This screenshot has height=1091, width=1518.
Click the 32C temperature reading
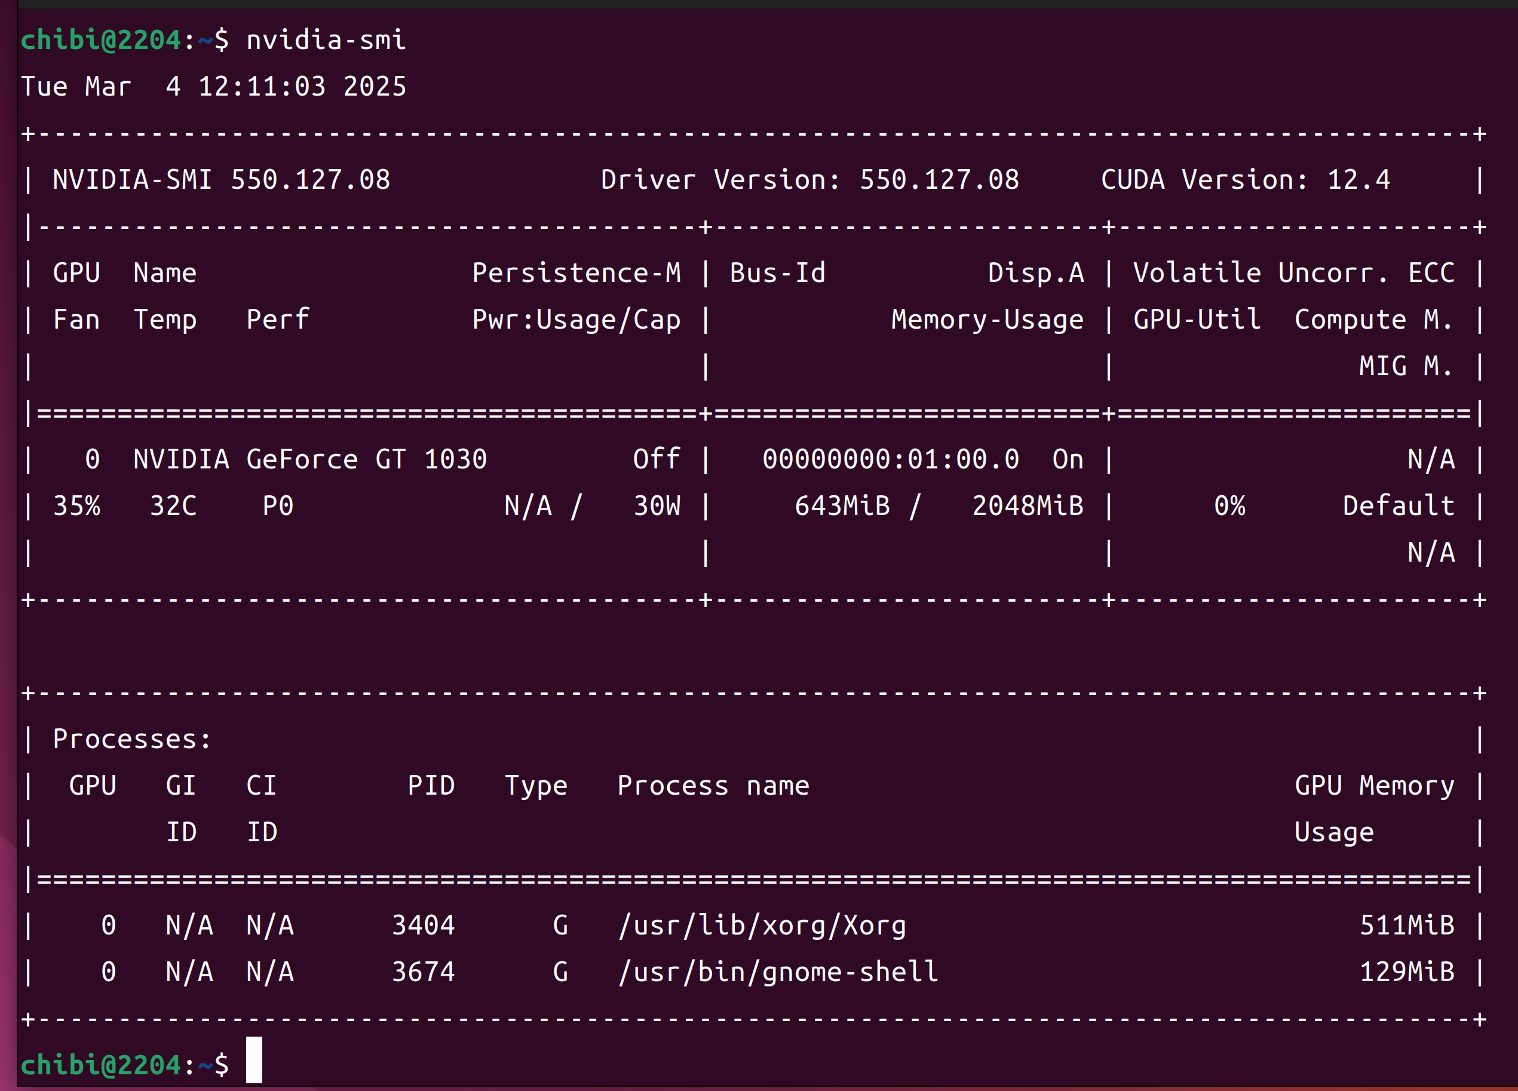pyautogui.click(x=173, y=505)
